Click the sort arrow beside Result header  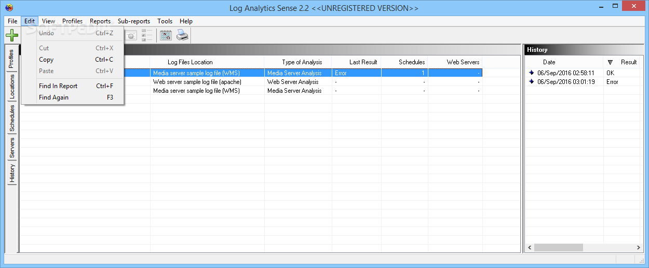pyautogui.click(x=610, y=62)
